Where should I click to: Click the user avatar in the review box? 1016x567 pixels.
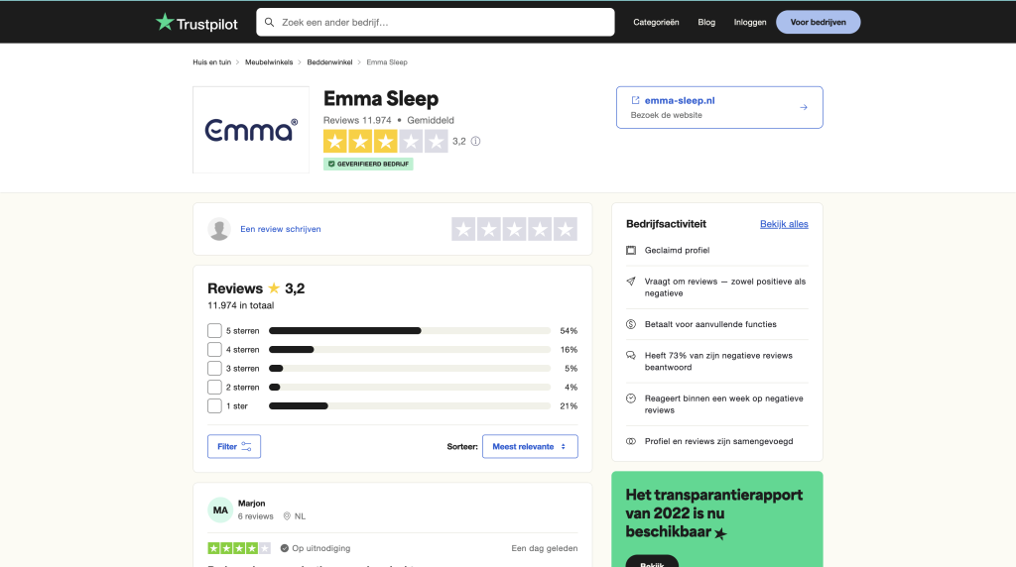point(219,229)
